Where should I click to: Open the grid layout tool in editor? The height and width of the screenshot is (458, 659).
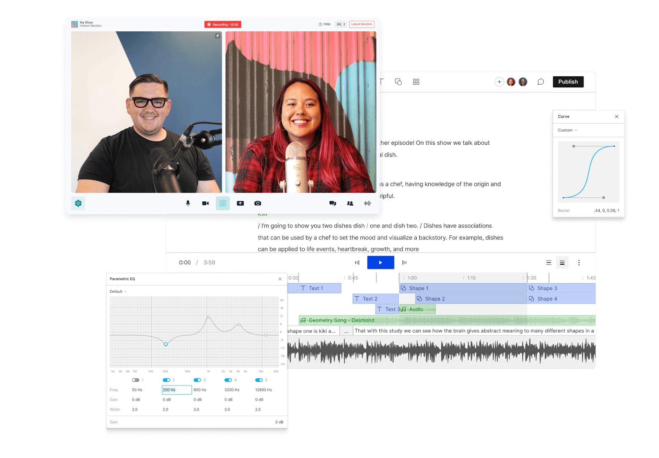point(416,82)
